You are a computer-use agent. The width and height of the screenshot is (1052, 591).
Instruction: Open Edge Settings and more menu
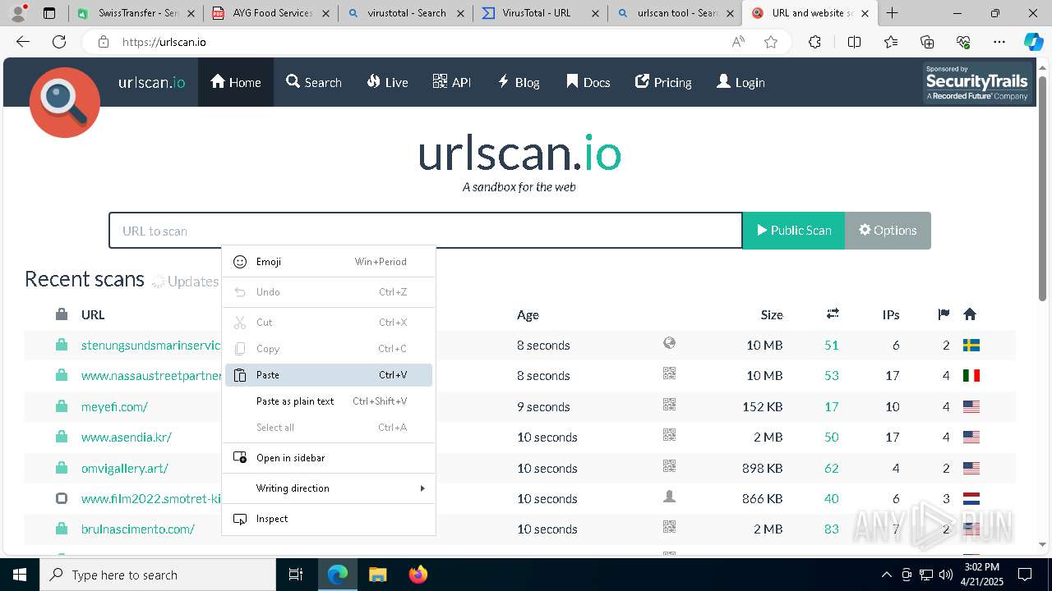tap(999, 43)
